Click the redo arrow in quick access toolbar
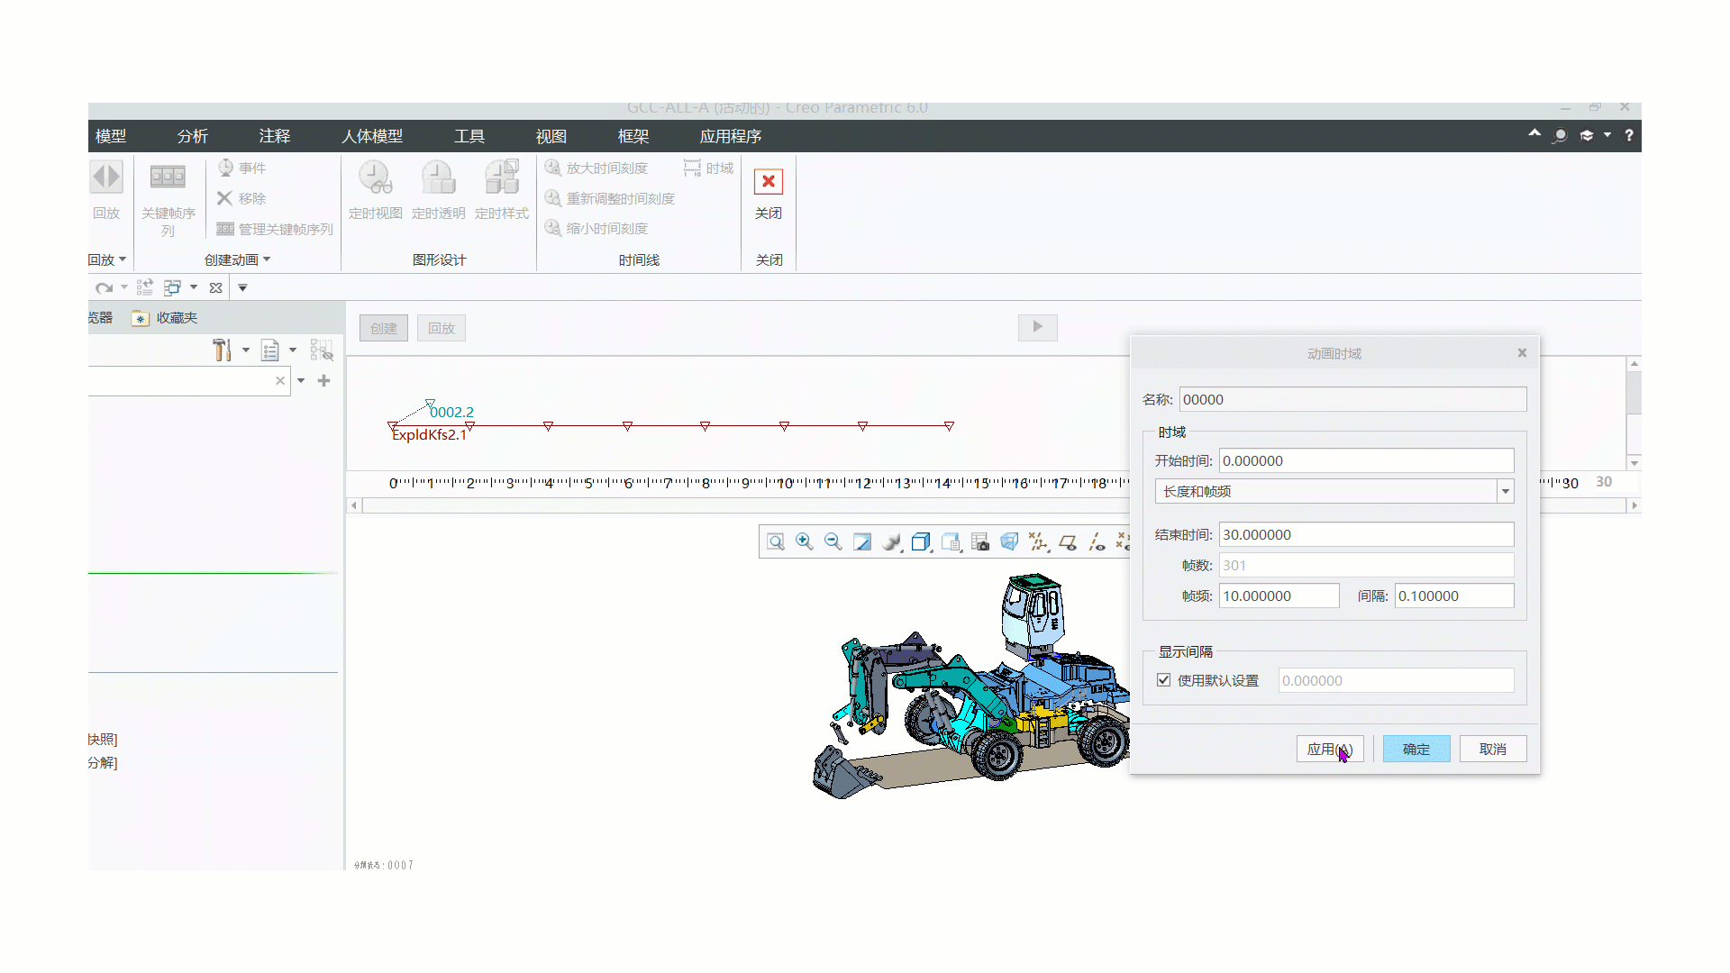The height and width of the screenshot is (973, 1730). tap(105, 288)
